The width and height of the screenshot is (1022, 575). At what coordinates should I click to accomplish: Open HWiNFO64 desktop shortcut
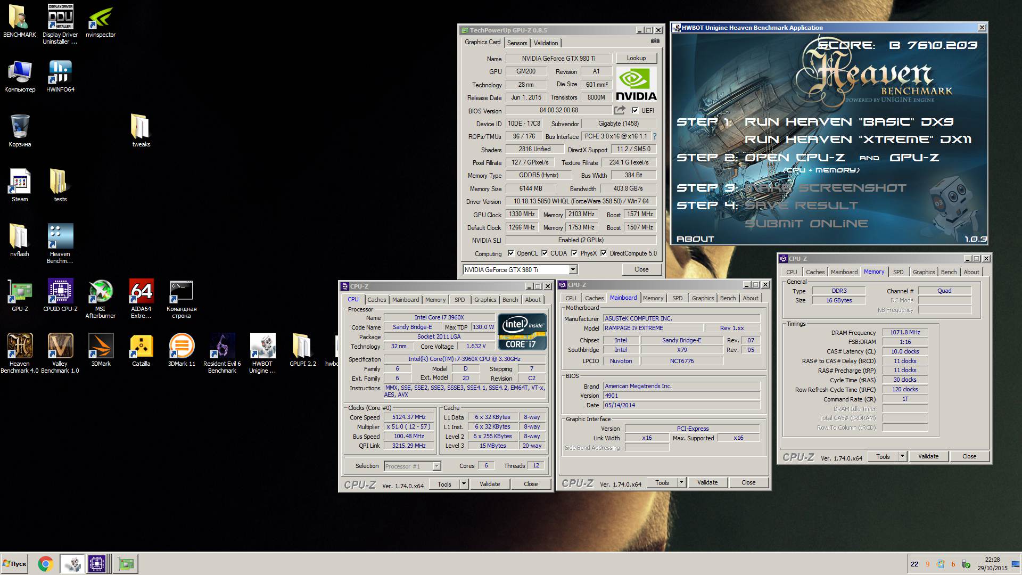tap(60, 76)
